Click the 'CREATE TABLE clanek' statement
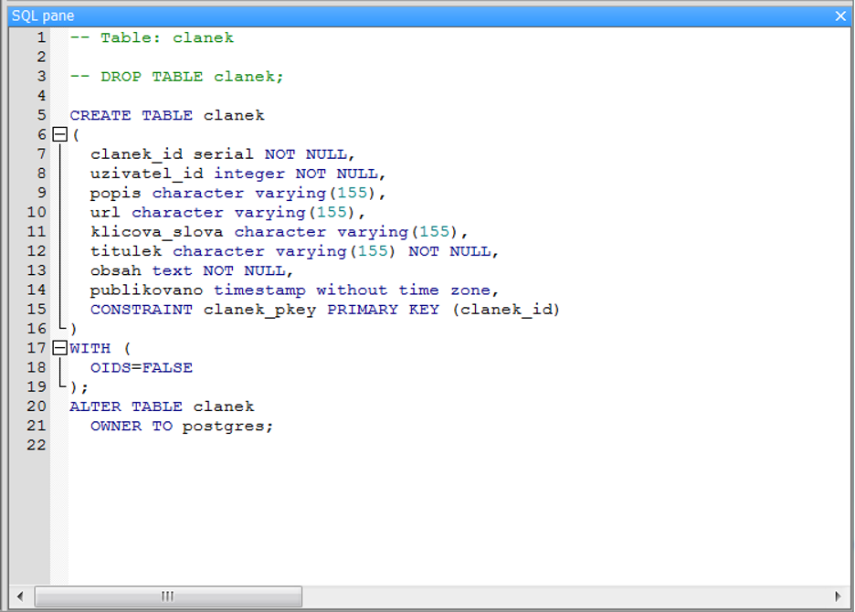Viewport: 855px width, 612px height. point(167,115)
